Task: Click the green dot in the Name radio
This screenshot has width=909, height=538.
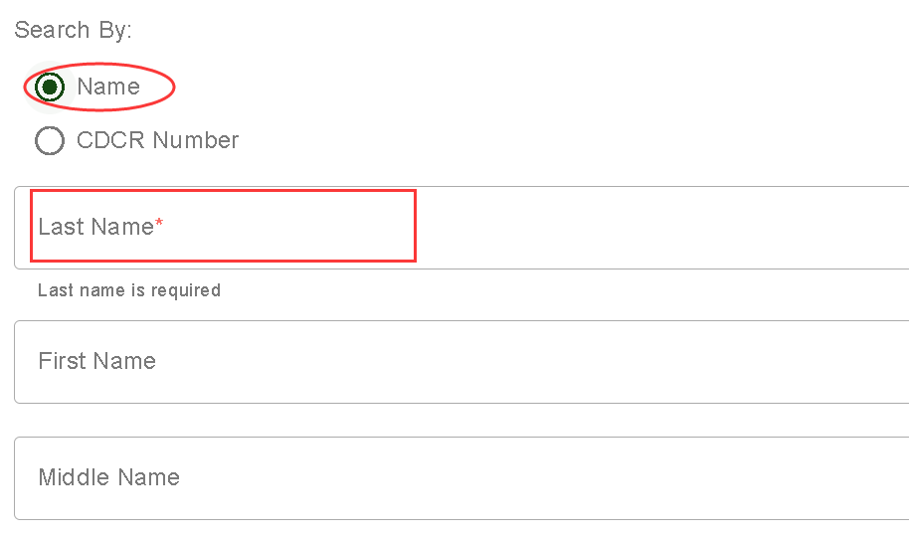Action: [50, 88]
